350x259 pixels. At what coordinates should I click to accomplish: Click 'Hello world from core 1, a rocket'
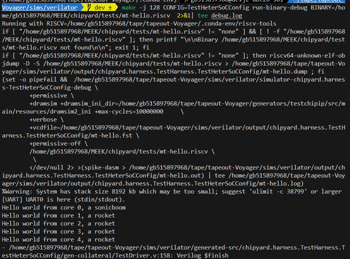[58, 216]
